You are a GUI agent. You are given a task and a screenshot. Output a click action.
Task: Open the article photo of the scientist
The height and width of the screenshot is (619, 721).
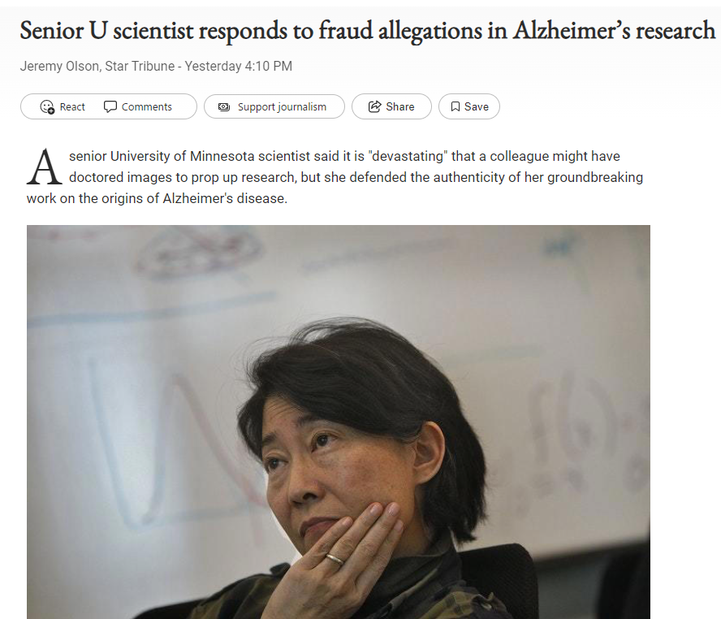click(339, 422)
